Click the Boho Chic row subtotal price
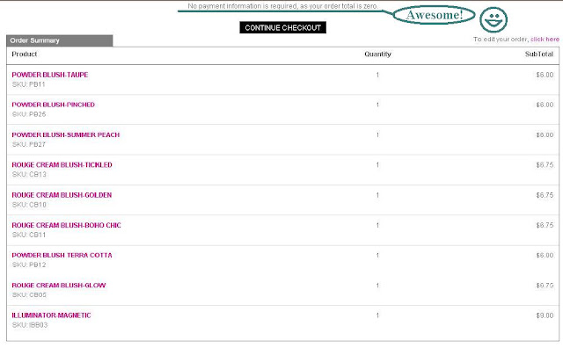Screen dimensions: 563x348 [x=545, y=225]
